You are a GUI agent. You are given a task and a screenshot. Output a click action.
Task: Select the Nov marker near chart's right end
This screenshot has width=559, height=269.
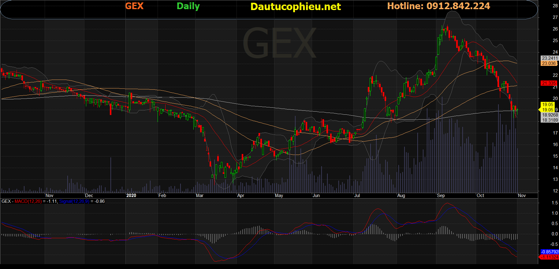pyautogui.click(x=522, y=195)
